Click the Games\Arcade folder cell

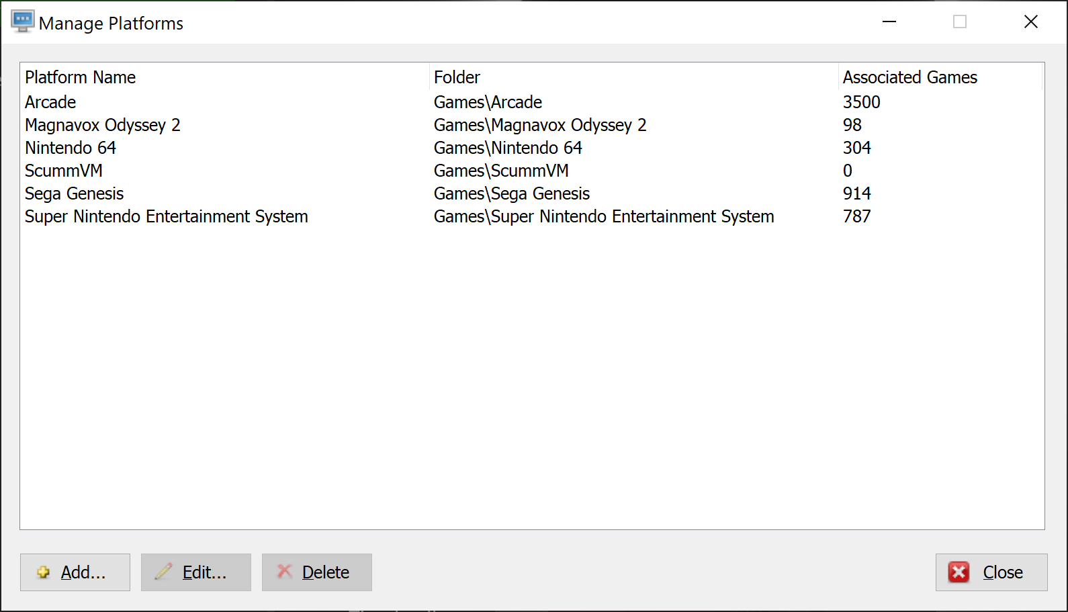tap(488, 102)
